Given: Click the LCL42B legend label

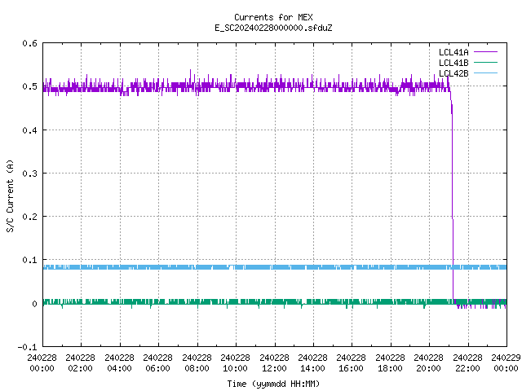Looking at the screenshot, I should tap(453, 73).
